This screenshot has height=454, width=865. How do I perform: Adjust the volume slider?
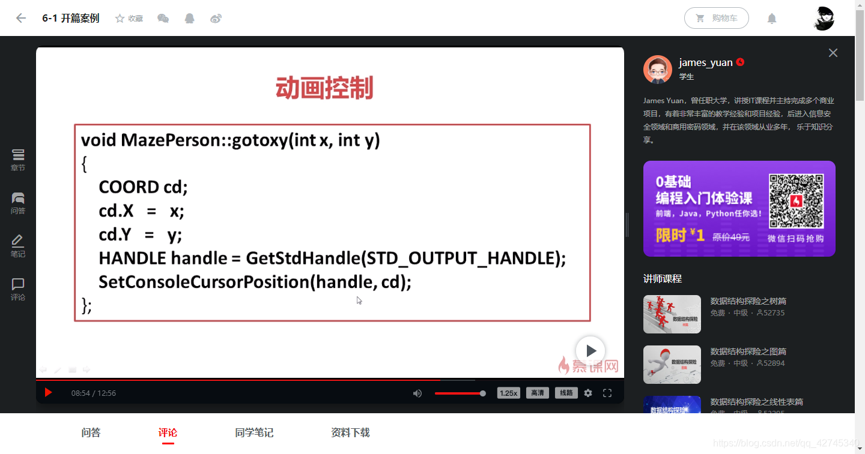(x=460, y=393)
